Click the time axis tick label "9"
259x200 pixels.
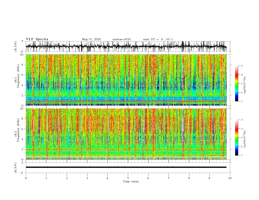point(209,178)
